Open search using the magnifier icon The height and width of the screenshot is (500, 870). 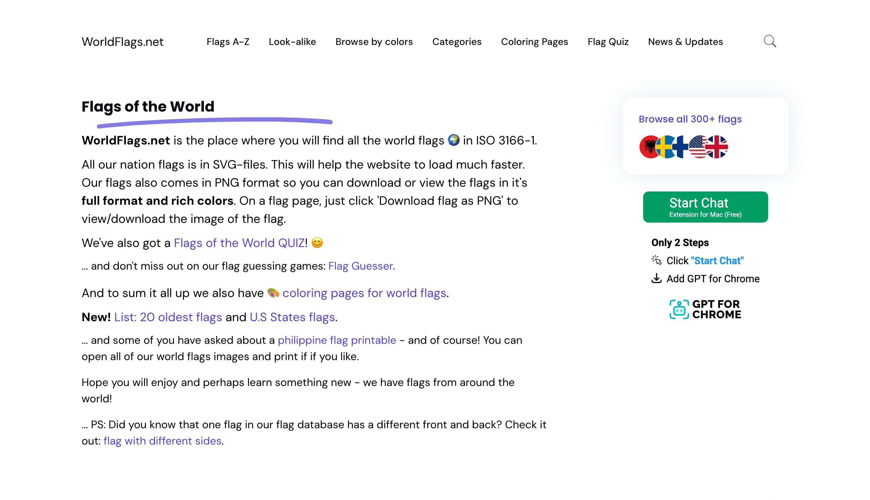click(771, 41)
